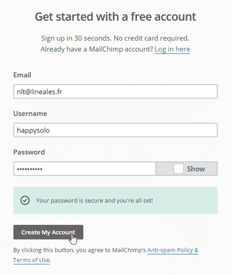Open the Terms of Use link

tap(31, 260)
